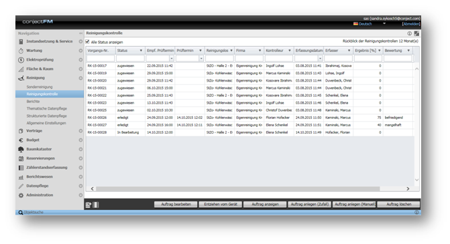Click the info icon in the status bar

(416, 213)
